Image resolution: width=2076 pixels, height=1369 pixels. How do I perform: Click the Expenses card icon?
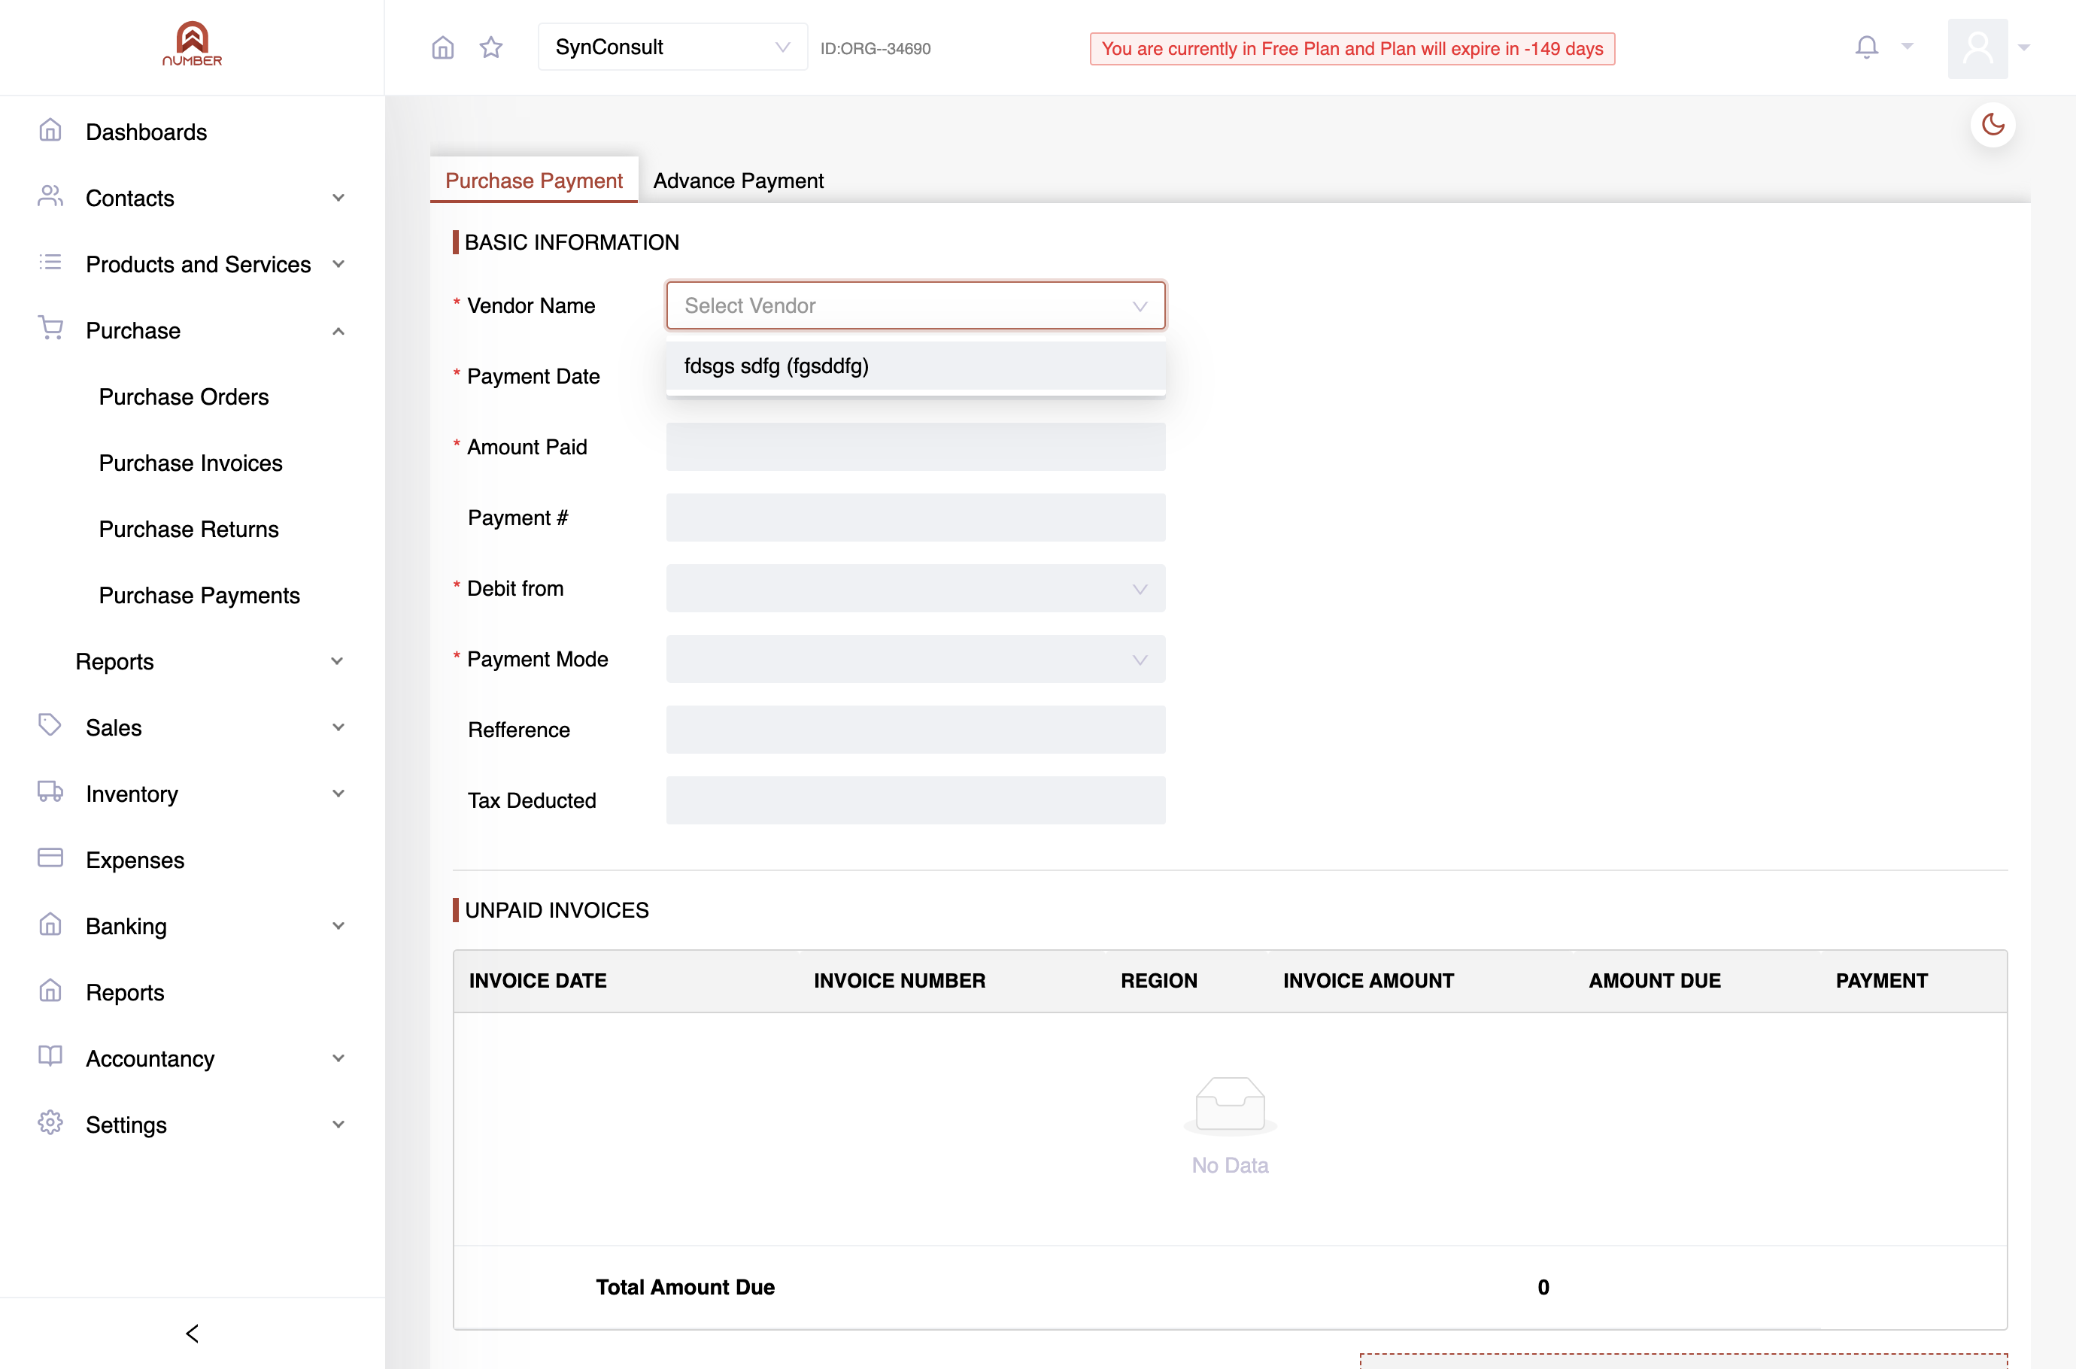(x=50, y=858)
